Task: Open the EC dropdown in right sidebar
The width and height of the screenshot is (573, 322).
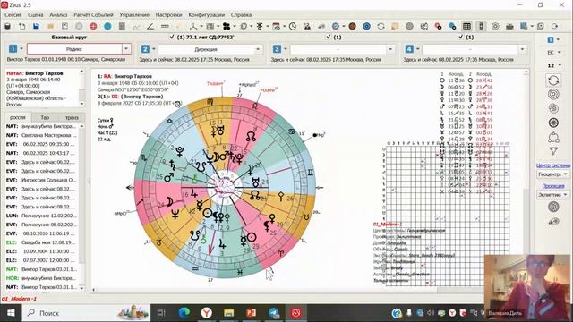Action: point(554,53)
